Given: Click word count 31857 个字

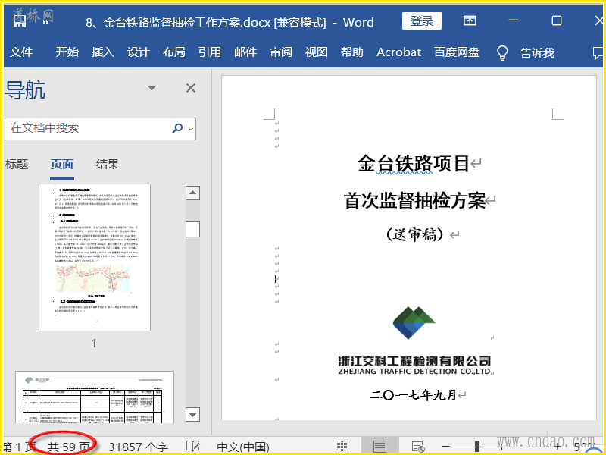Looking at the screenshot, I should 138,447.
